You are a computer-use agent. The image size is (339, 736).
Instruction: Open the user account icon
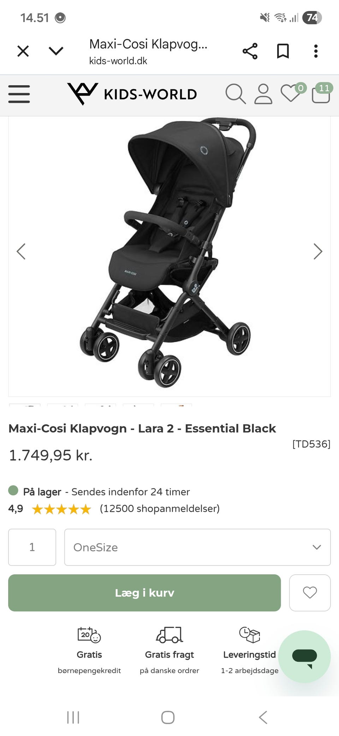pyautogui.click(x=263, y=94)
